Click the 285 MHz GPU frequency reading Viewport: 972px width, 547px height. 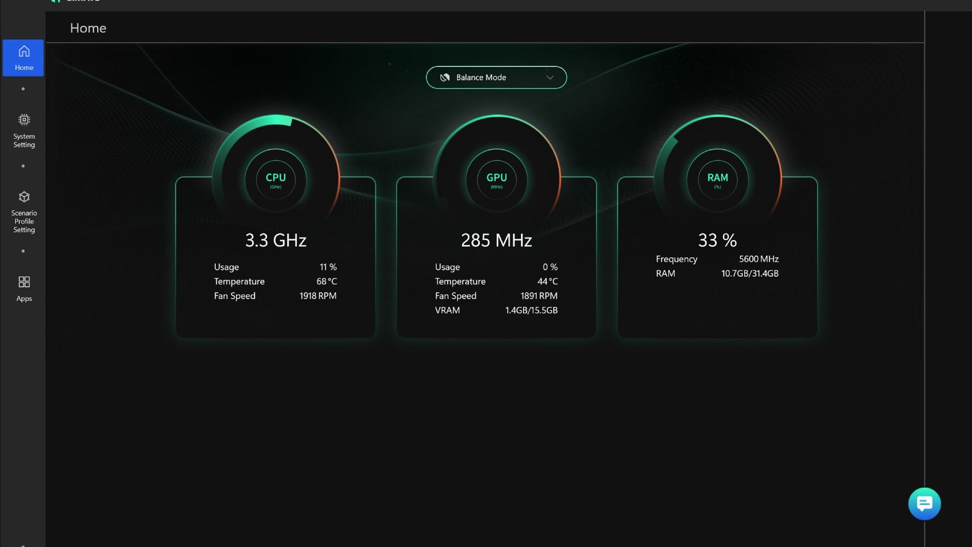click(496, 240)
